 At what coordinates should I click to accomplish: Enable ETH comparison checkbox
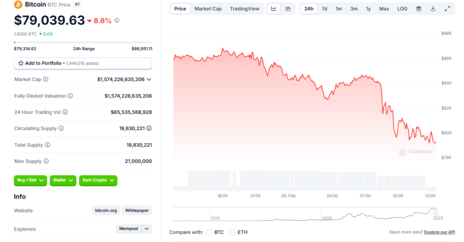tap(233, 232)
